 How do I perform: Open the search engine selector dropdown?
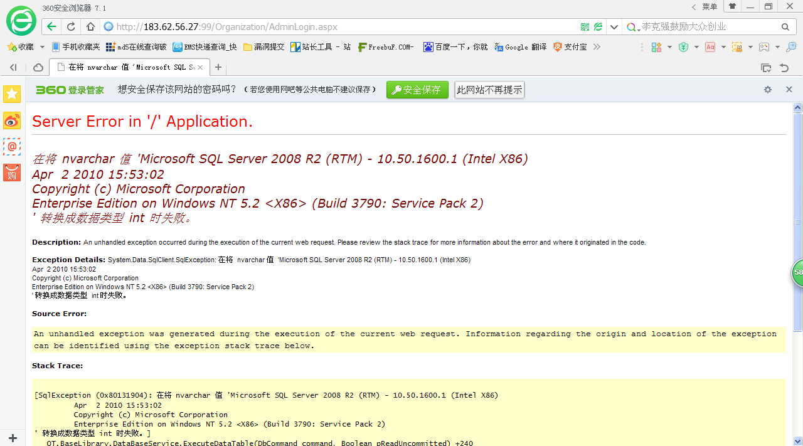(x=633, y=27)
